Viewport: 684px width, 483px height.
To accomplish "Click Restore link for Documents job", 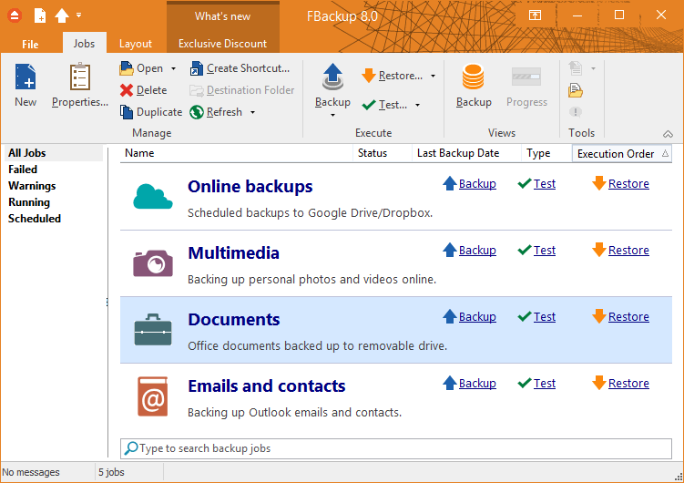I will click(628, 316).
